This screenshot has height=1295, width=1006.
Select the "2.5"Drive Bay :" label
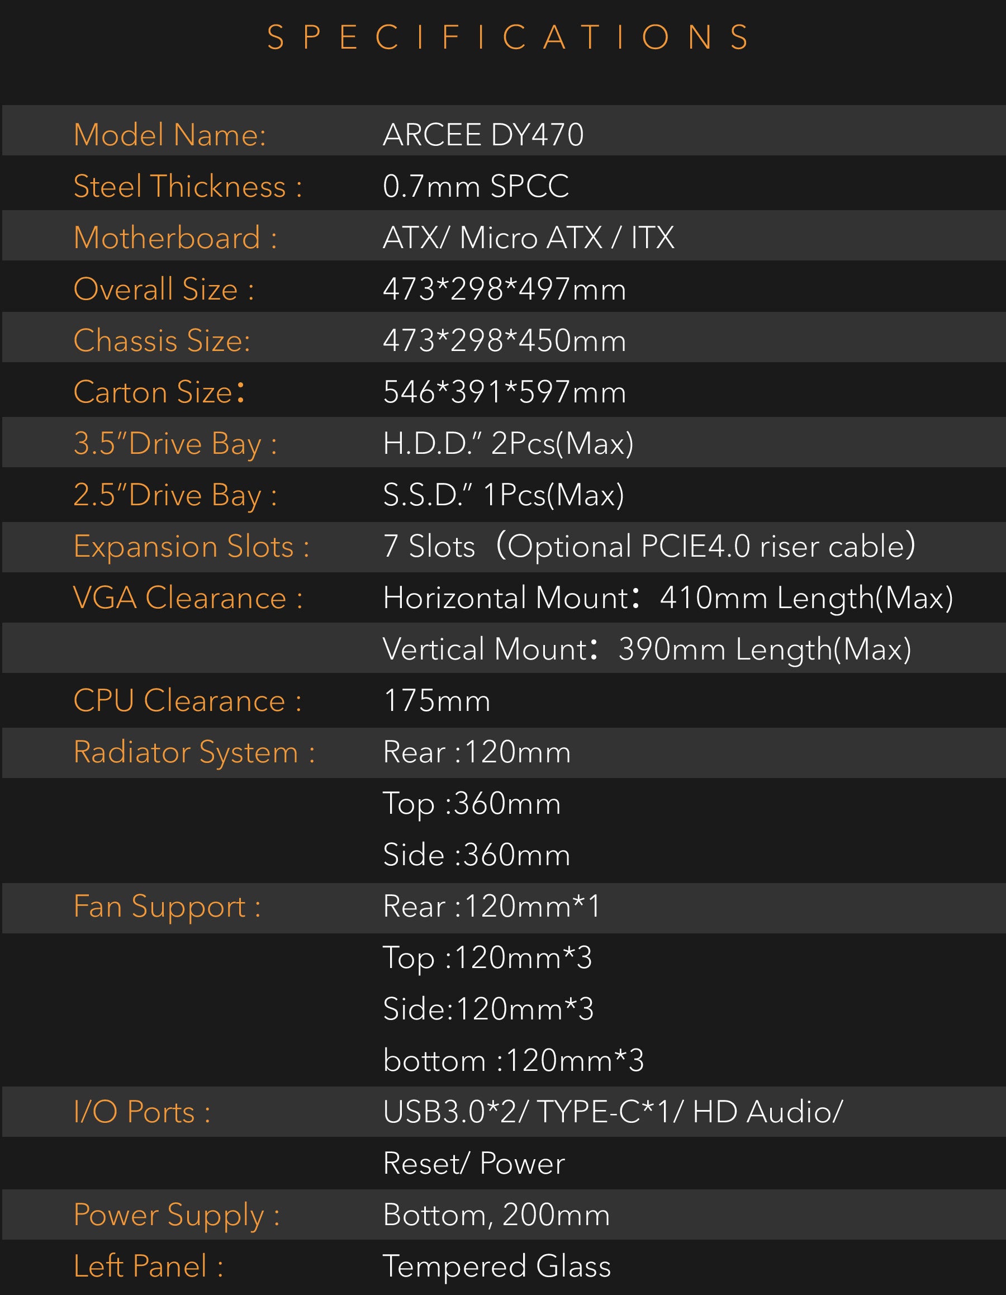click(x=175, y=496)
